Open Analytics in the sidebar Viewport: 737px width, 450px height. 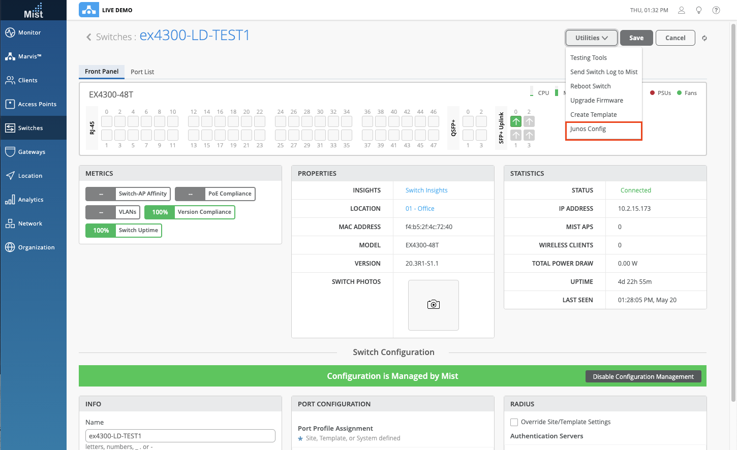click(33, 200)
